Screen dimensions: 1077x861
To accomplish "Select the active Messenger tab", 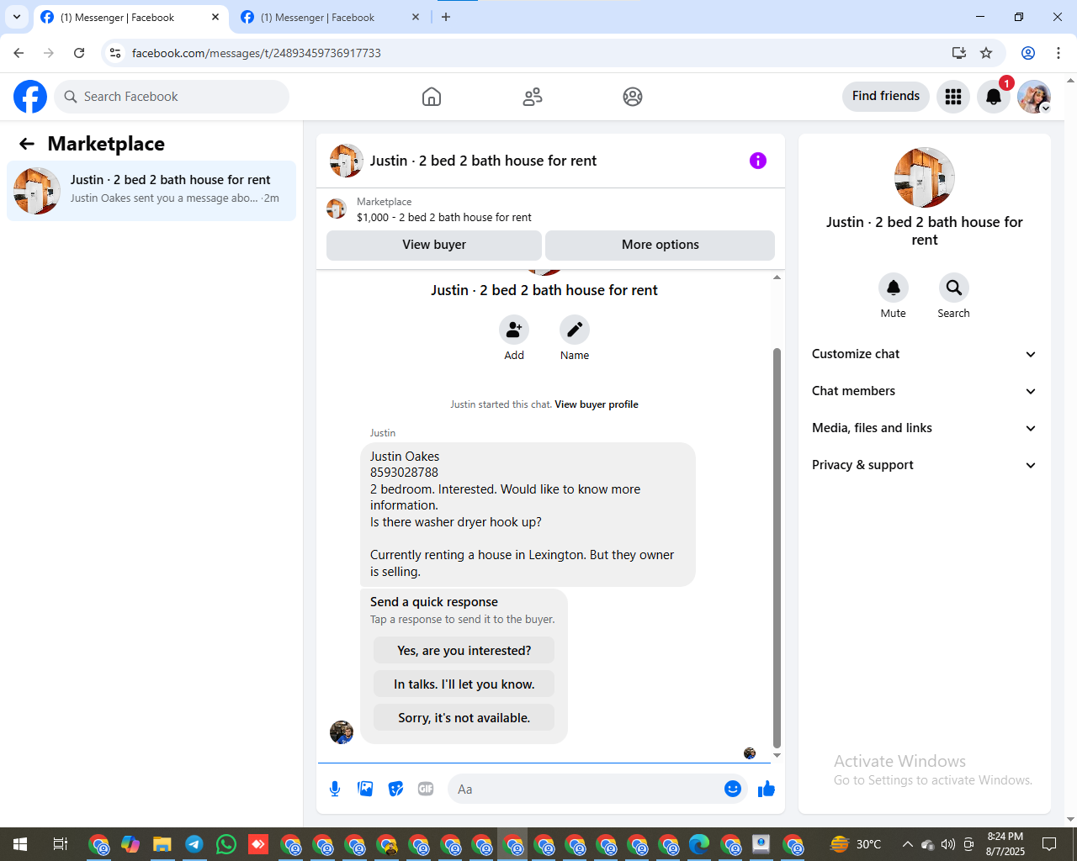I will click(x=130, y=17).
